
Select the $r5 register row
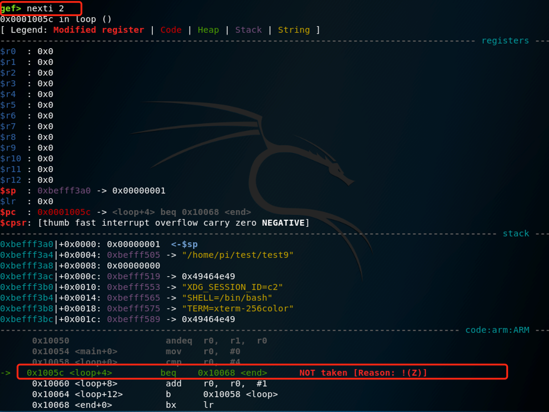[x=27, y=105]
